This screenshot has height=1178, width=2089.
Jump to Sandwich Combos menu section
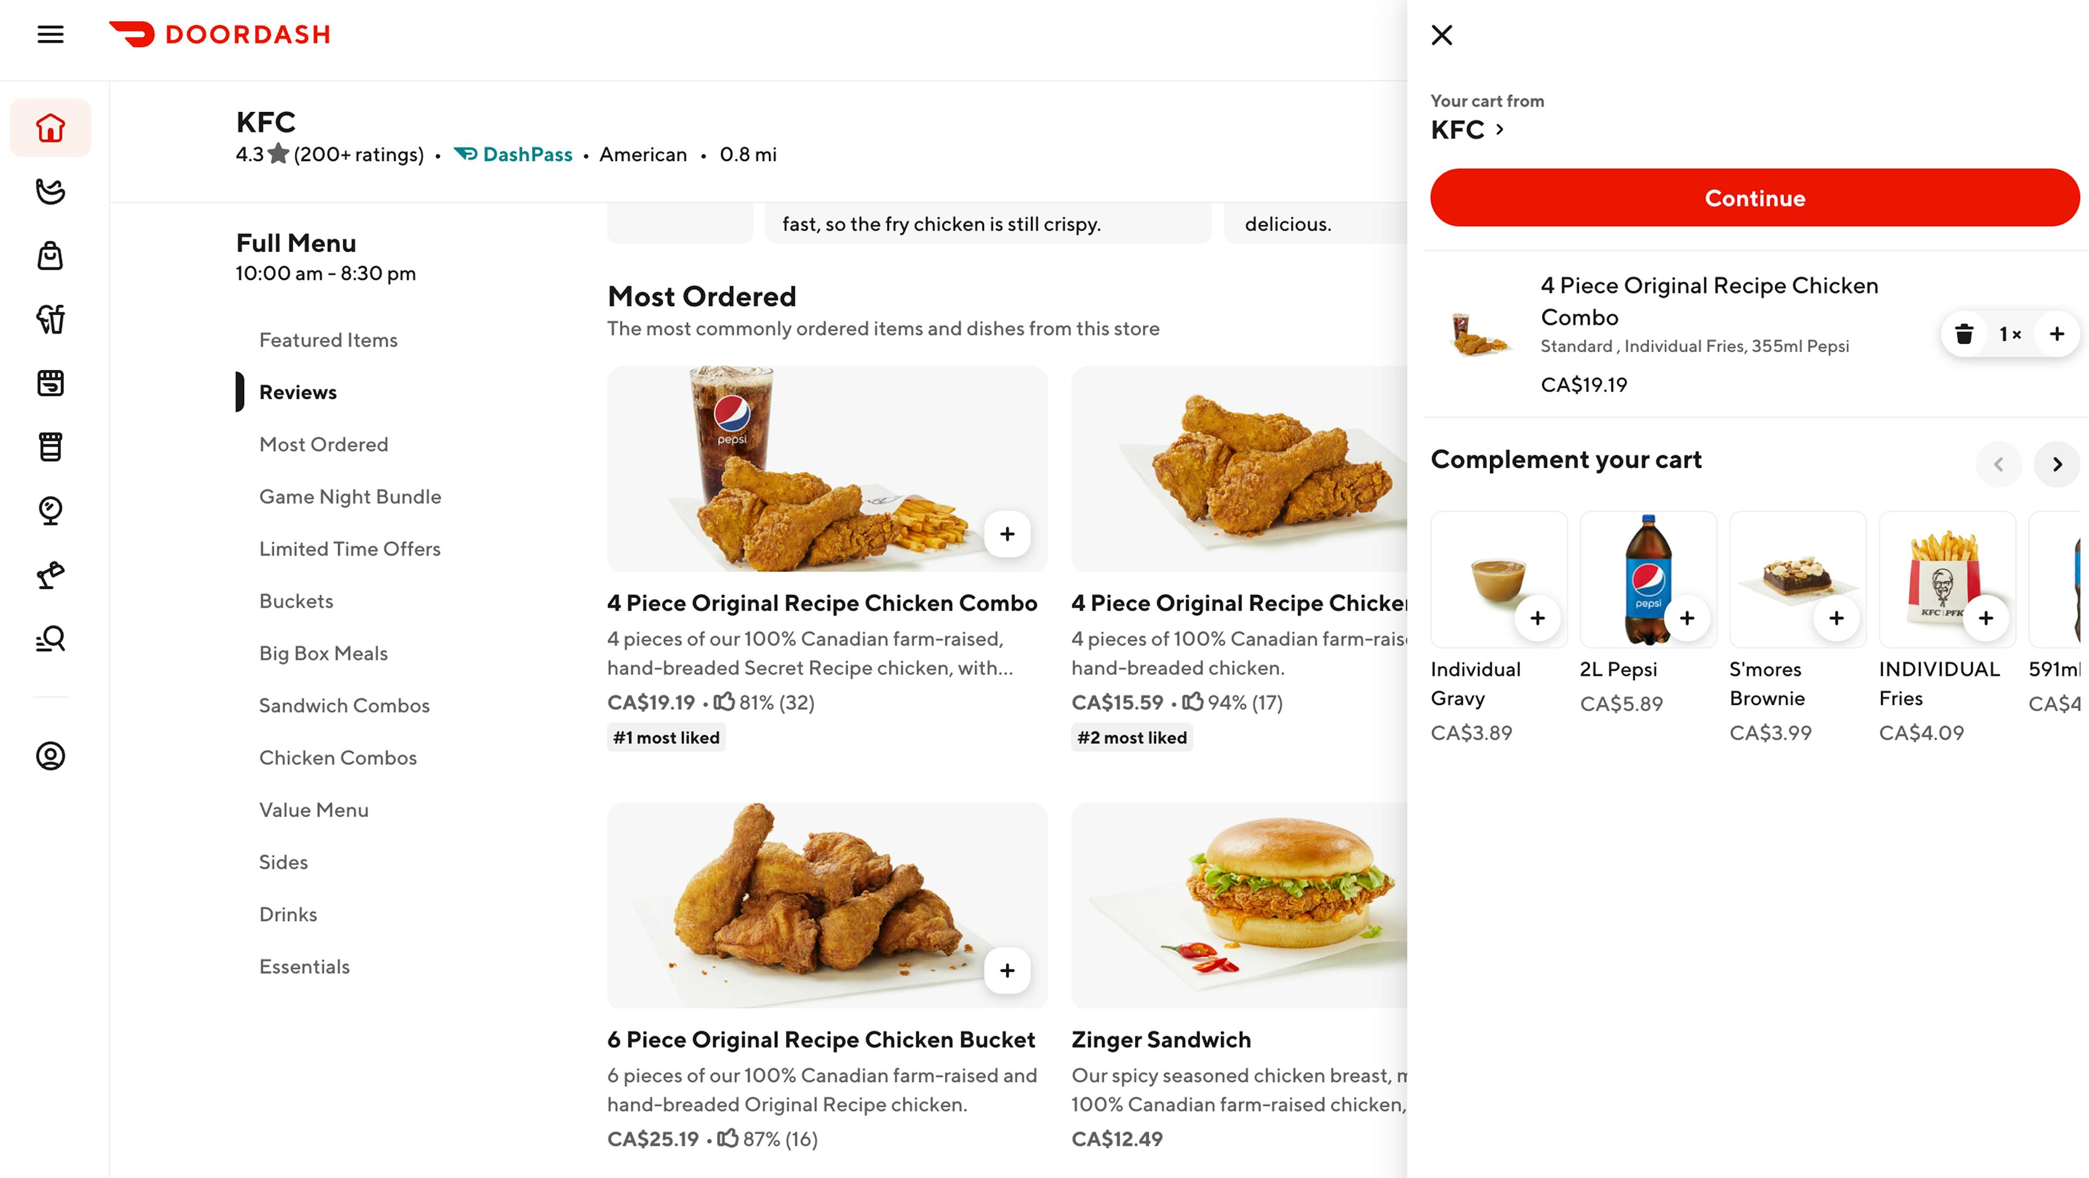pos(344,705)
